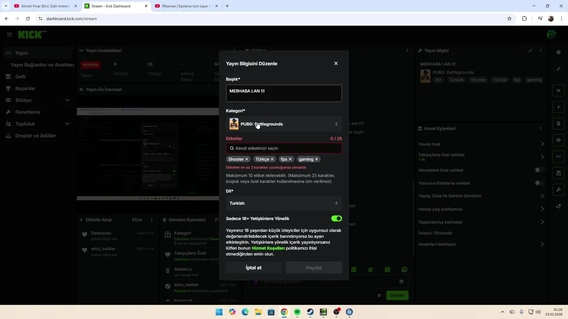568x319 pixels.
Task: Switch to the Ahmet Pınar Börü browser tab
Action: tap(45, 6)
